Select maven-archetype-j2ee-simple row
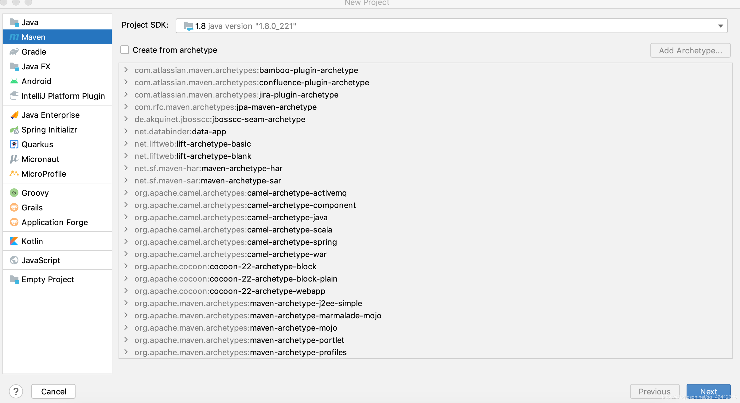 [425, 303]
